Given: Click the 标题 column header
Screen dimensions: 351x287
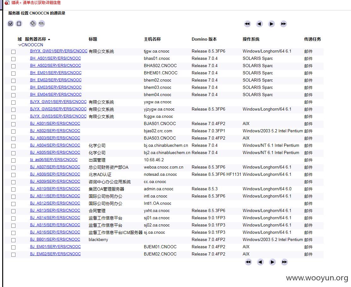Looking at the screenshot, I should point(93,39).
